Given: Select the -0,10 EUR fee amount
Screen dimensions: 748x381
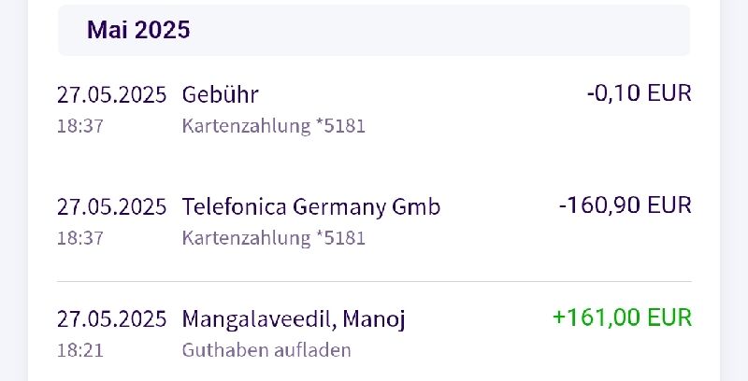Looking at the screenshot, I should coord(640,92).
